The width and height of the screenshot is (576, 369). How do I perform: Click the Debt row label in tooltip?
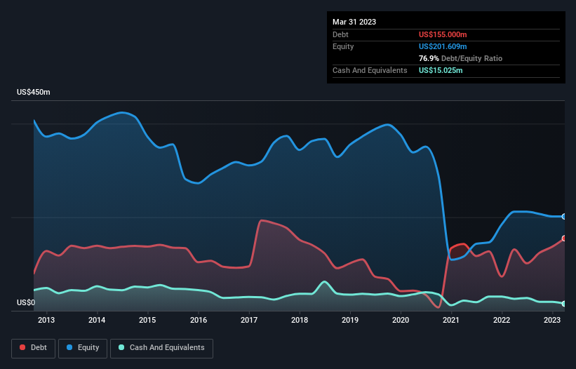pos(340,34)
